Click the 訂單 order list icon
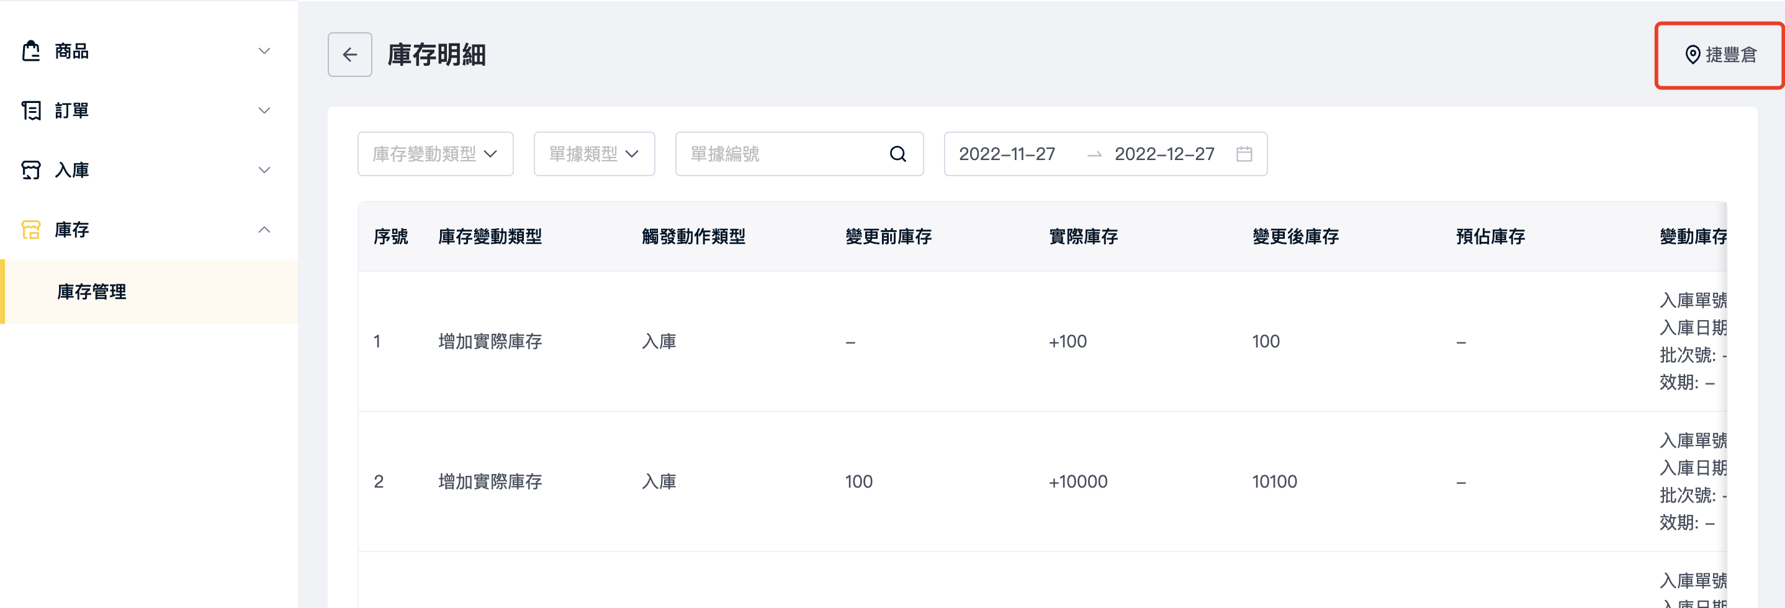Screen dimensions: 1785x608 coord(30,111)
